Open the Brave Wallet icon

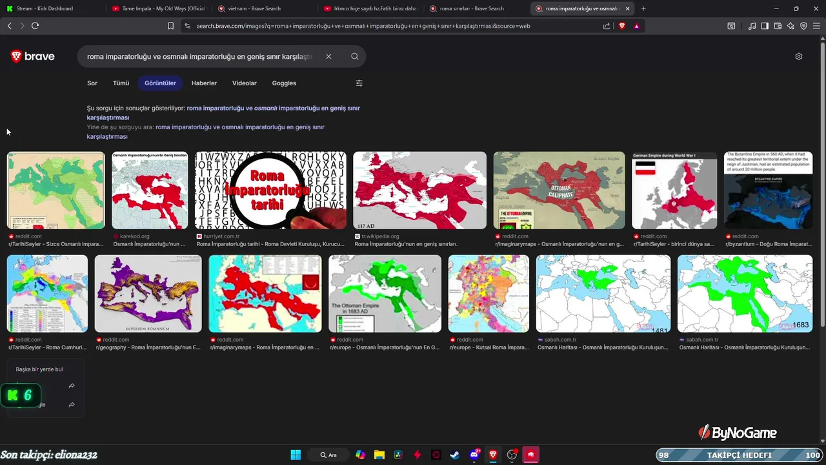[778, 26]
